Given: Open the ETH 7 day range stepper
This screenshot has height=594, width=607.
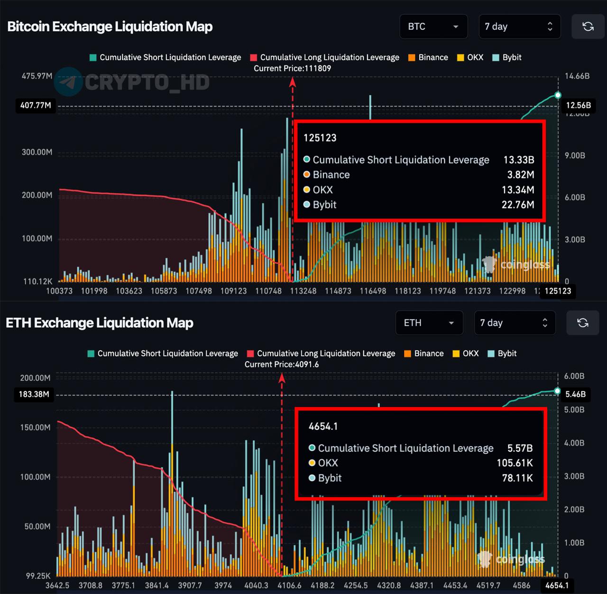Looking at the screenshot, I should pyautogui.click(x=515, y=323).
